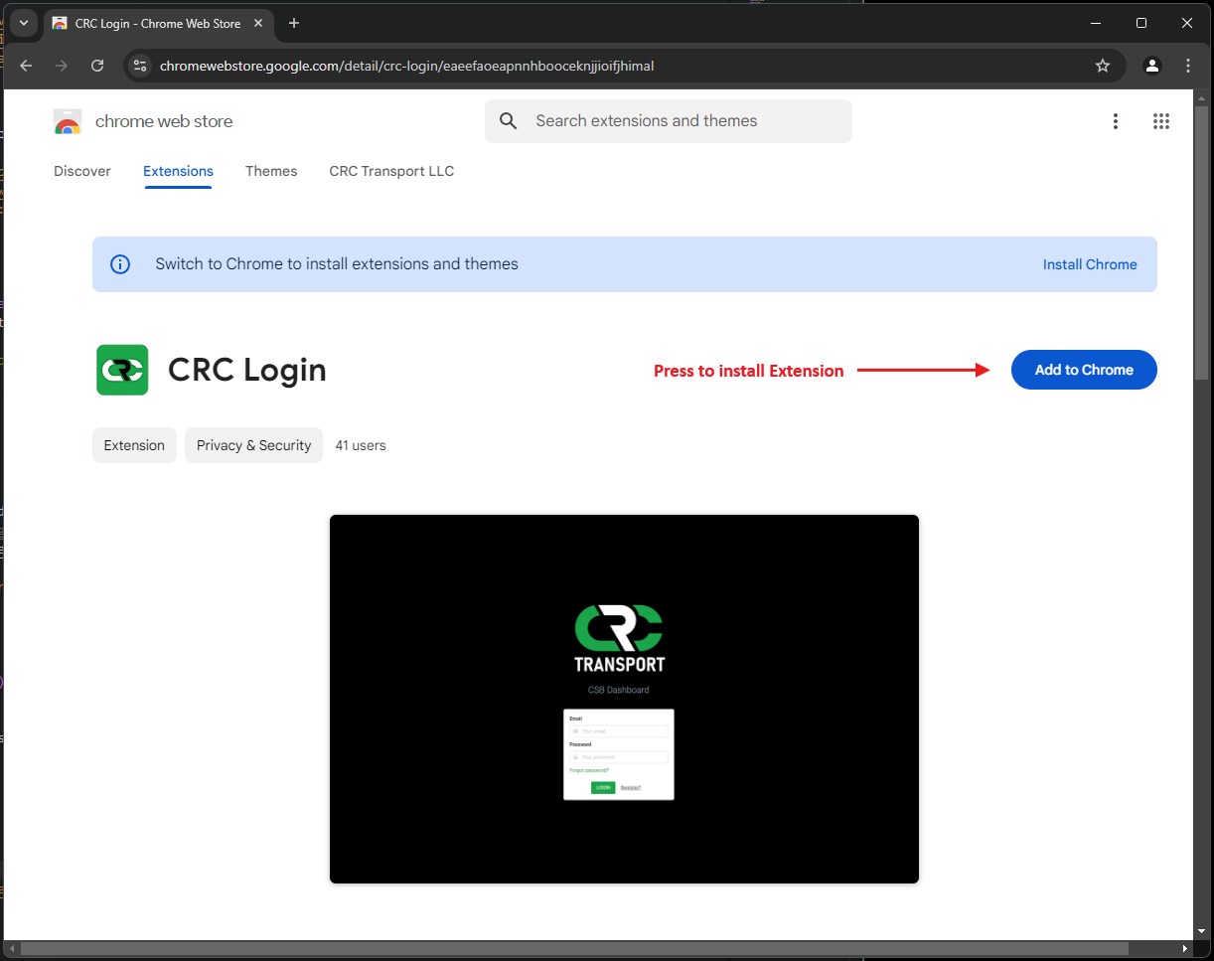
Task: Click the site information icon in address bar
Action: pyautogui.click(x=140, y=66)
